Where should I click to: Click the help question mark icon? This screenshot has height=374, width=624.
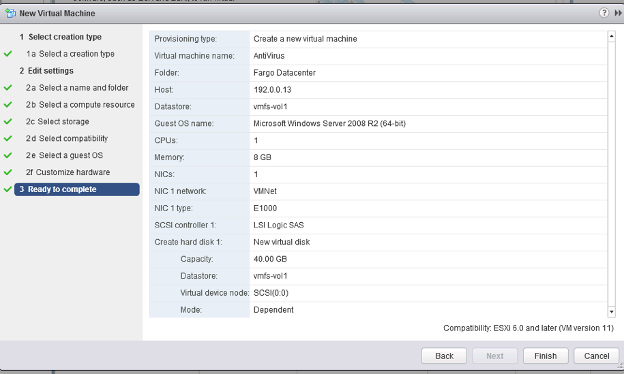(604, 13)
